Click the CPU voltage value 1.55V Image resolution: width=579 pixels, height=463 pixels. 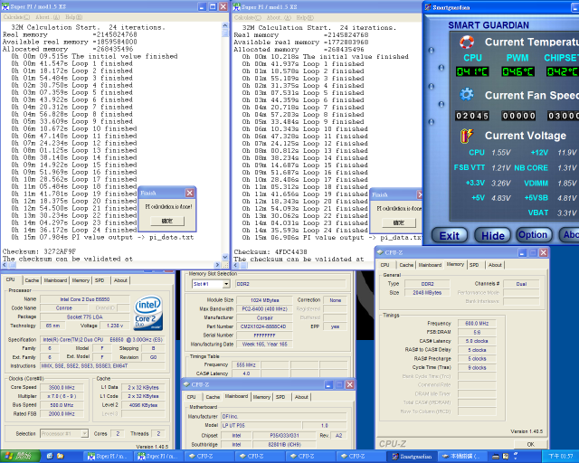pos(501,153)
